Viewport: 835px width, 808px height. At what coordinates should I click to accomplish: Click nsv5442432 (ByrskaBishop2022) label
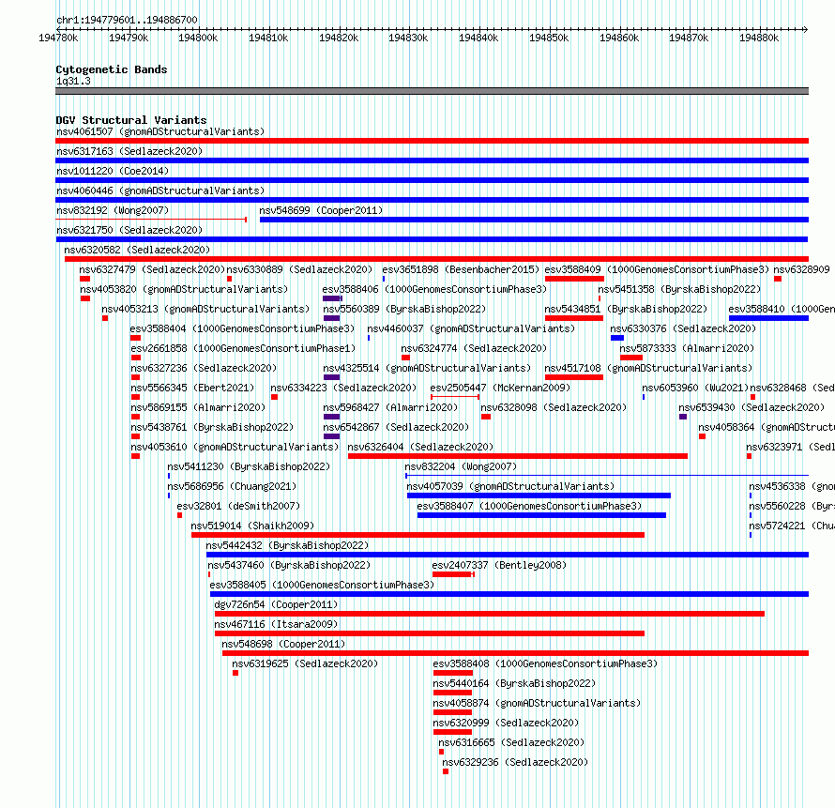[x=287, y=545]
